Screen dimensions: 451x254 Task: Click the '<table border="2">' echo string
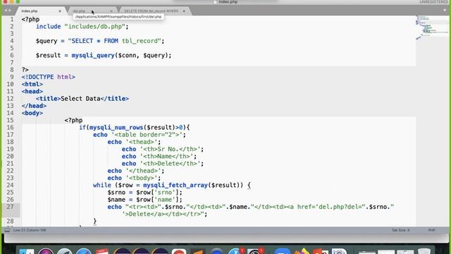point(147,135)
